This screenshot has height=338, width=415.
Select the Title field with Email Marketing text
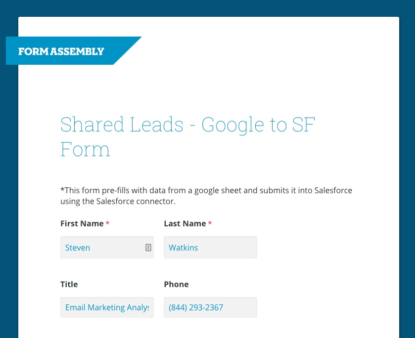[107, 307]
